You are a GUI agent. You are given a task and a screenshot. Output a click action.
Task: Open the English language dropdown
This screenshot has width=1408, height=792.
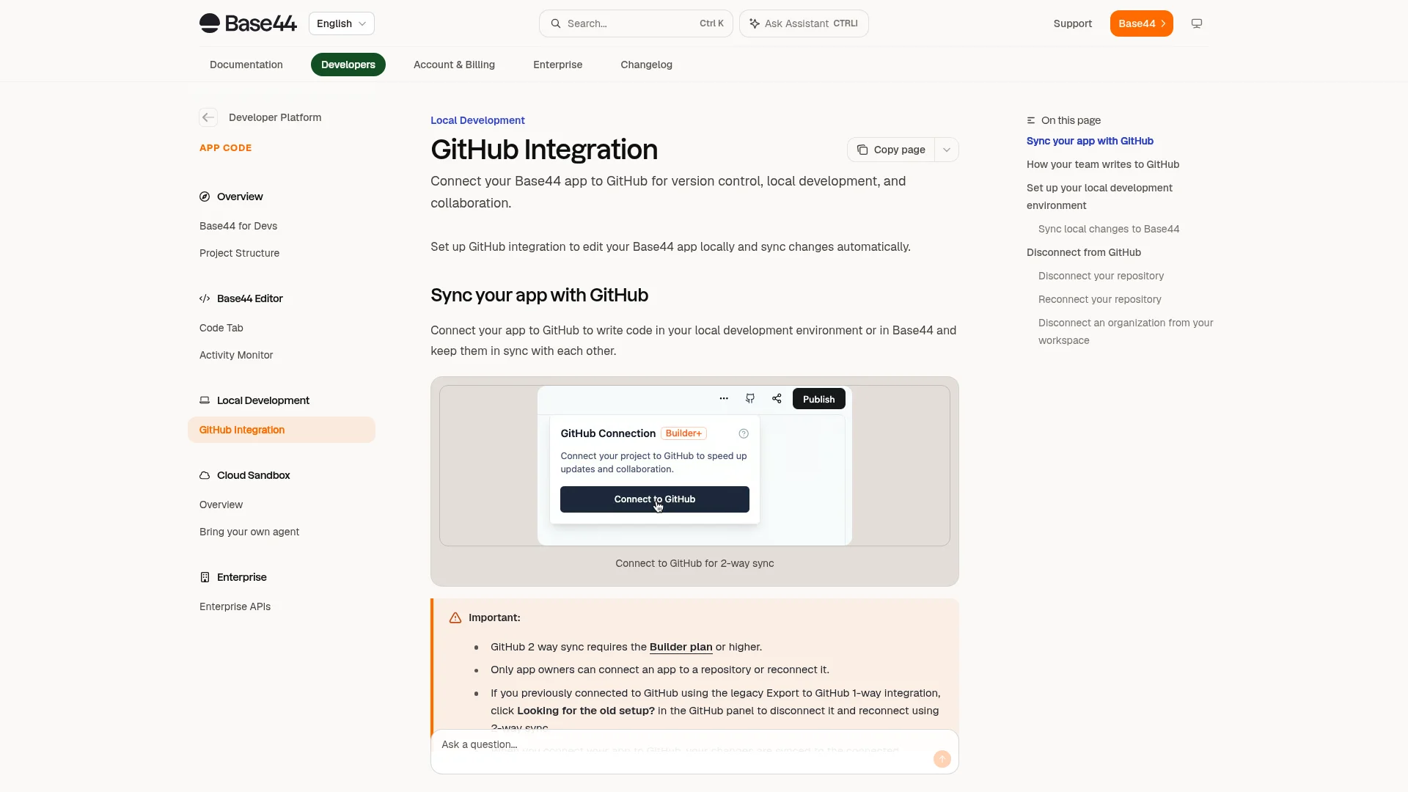342,23
